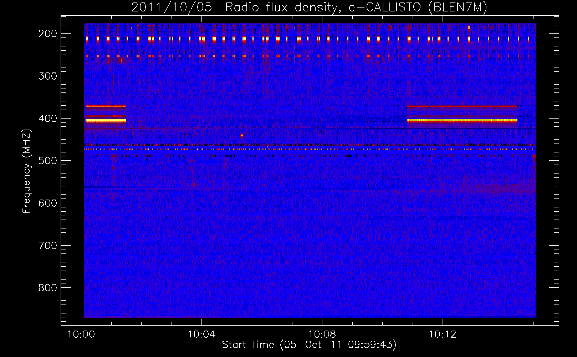Click the 10:00 time tick label
The image size is (577, 357).
point(81,335)
